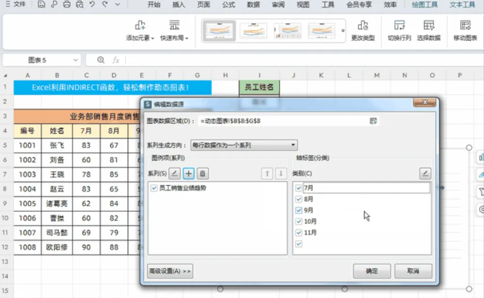Click the range selector icon in data range field

pos(373,121)
